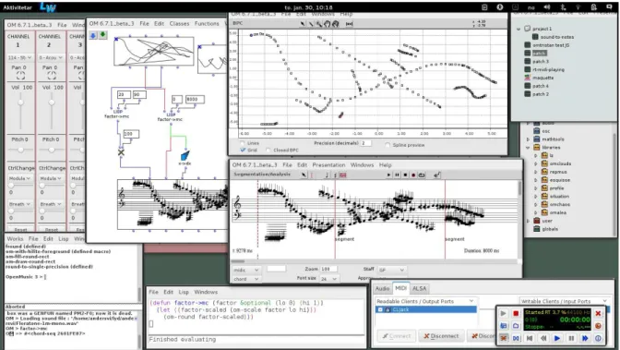Select arrow cursor in Segmentation/Analysis toolbar
Screen dimensions: 620x350
coord(304,175)
